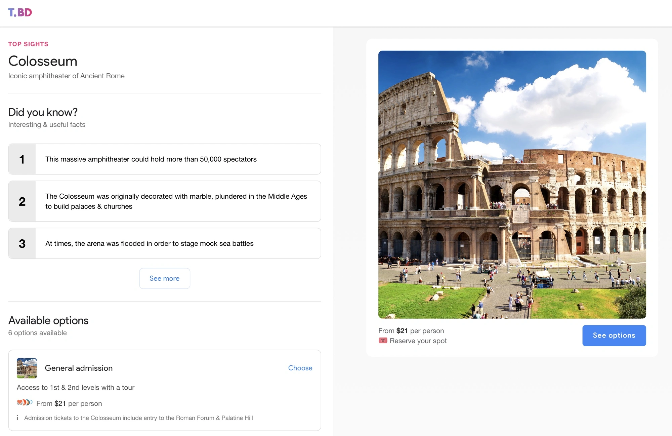This screenshot has width=672, height=436.
Task: Click the large Colosseum photo
Action: click(512, 185)
